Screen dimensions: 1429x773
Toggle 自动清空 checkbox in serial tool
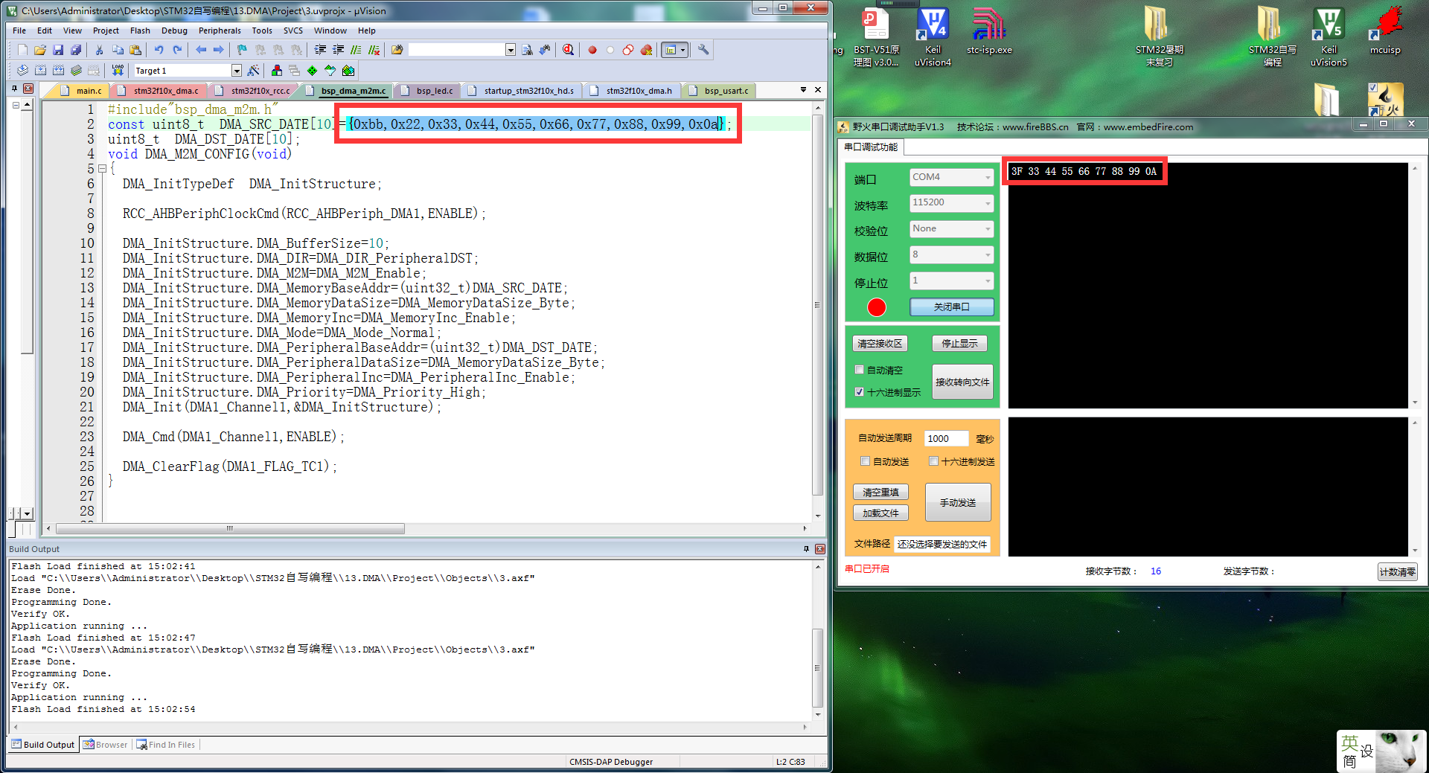[860, 370]
